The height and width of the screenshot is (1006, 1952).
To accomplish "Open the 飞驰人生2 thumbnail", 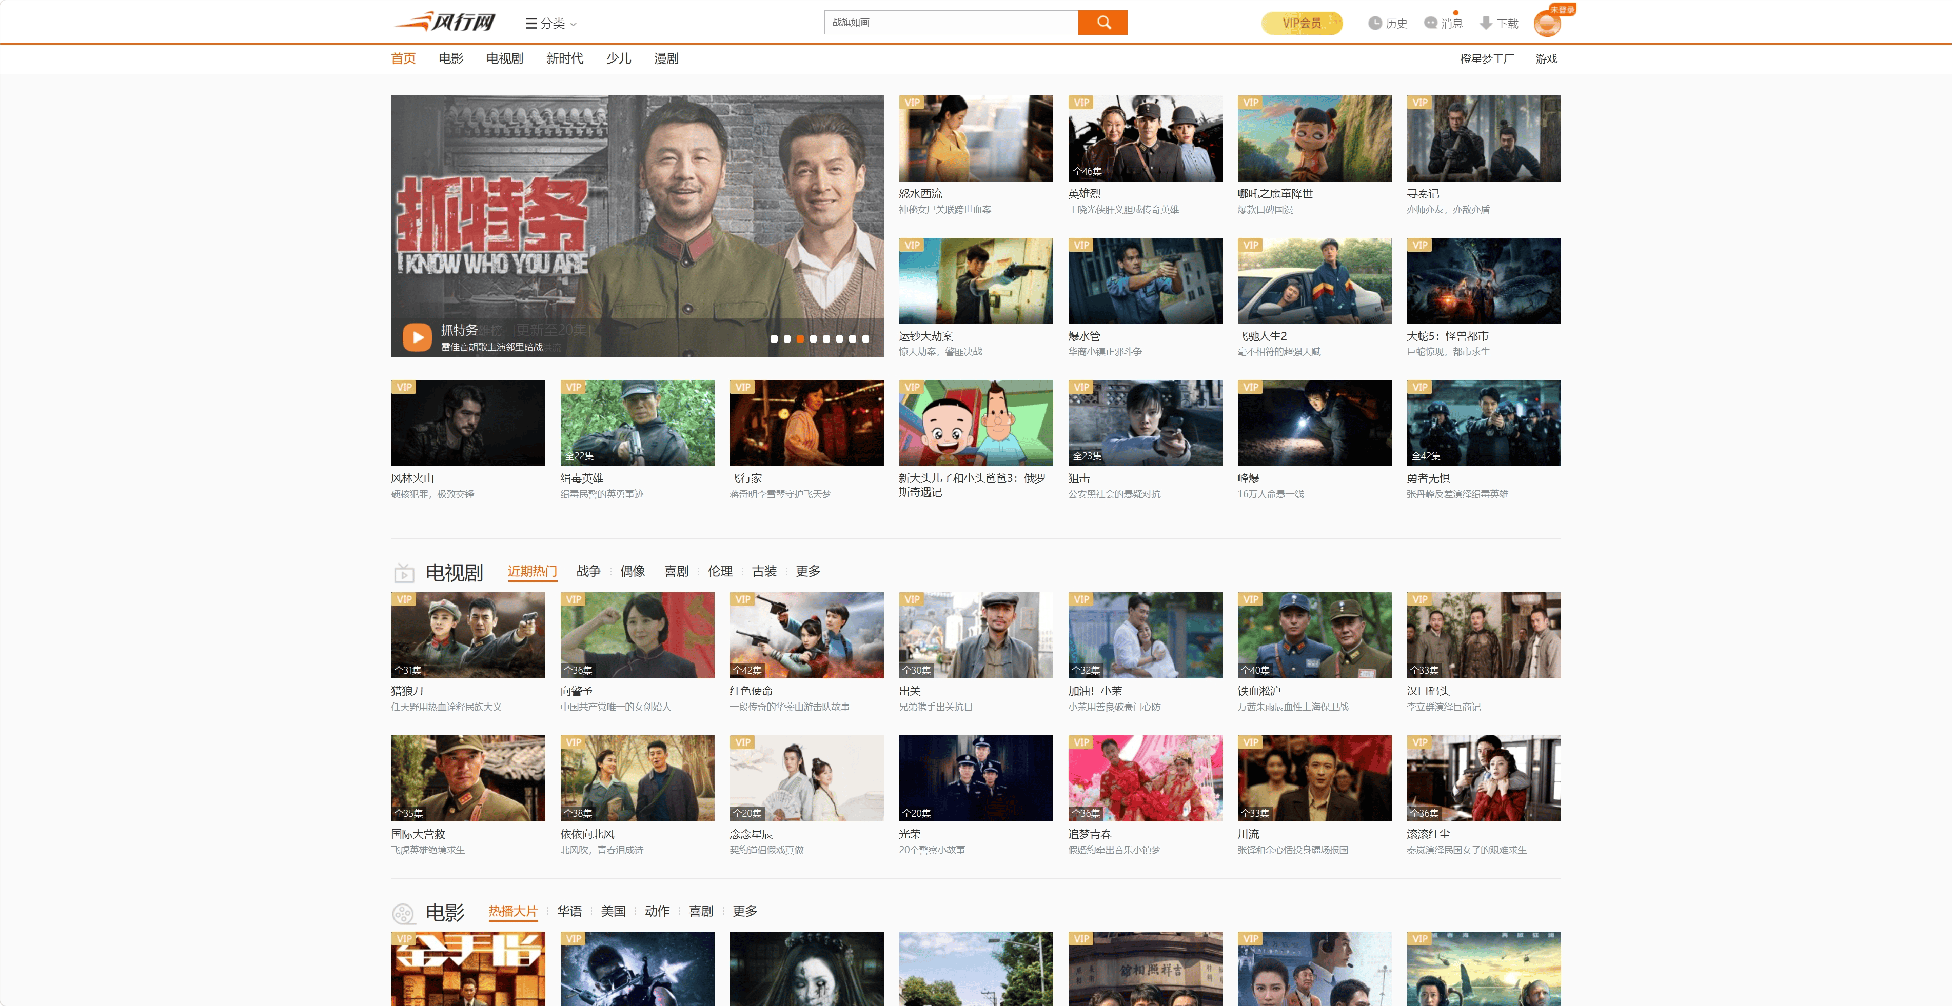I will point(1315,281).
